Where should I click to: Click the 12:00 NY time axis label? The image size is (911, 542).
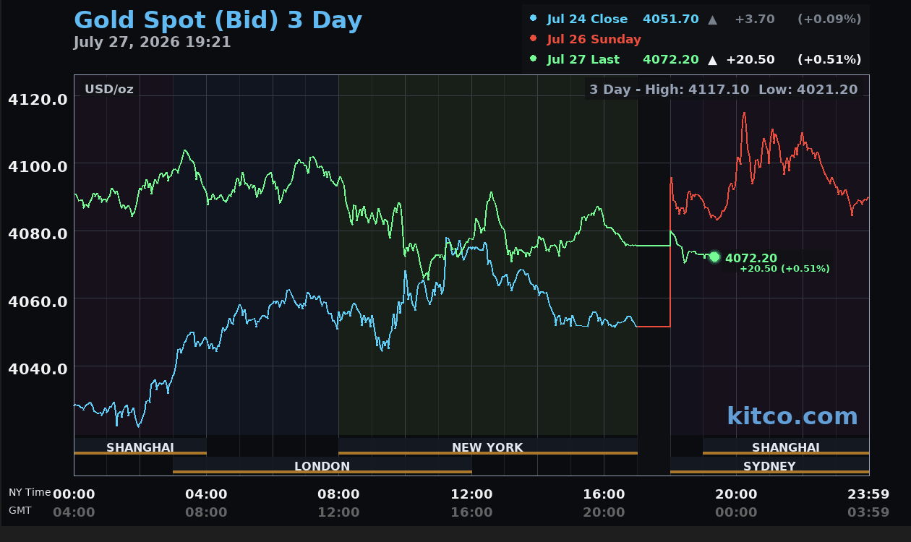coord(471,494)
